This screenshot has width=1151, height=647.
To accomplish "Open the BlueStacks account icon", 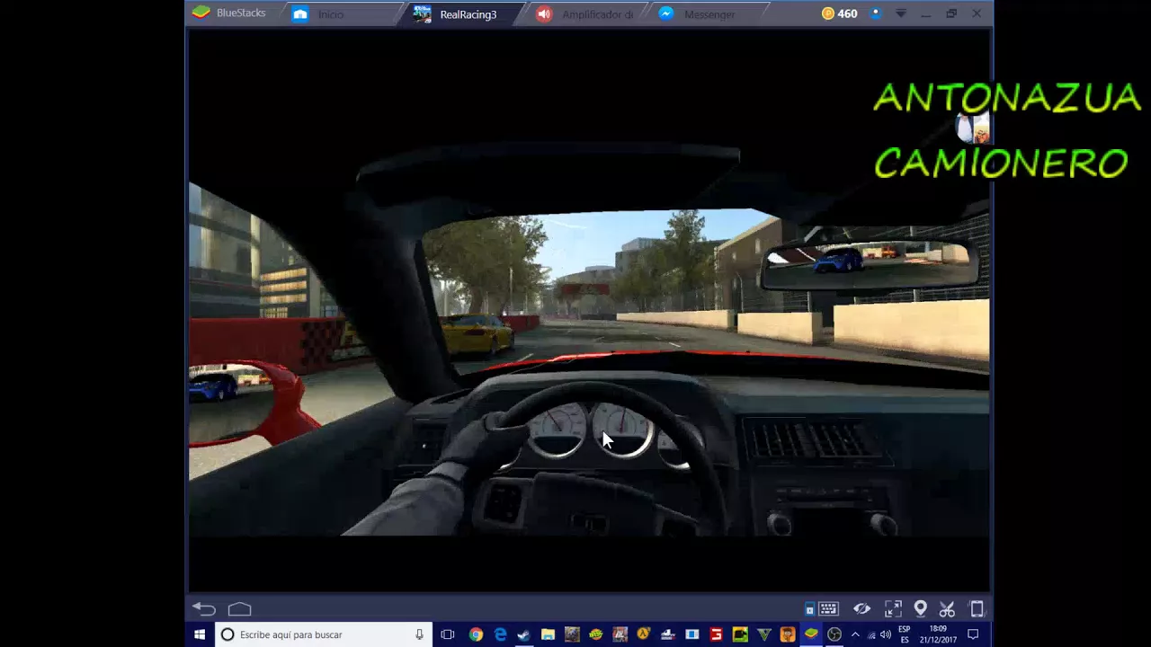I will point(875,13).
